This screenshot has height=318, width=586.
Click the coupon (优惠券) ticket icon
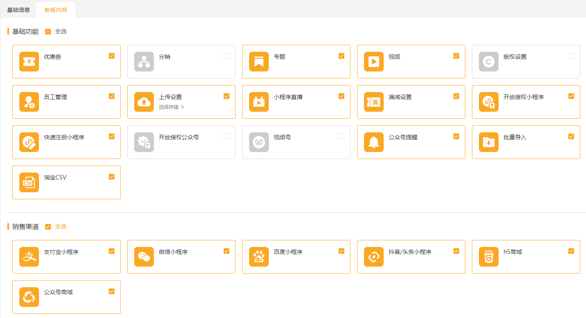coord(29,62)
